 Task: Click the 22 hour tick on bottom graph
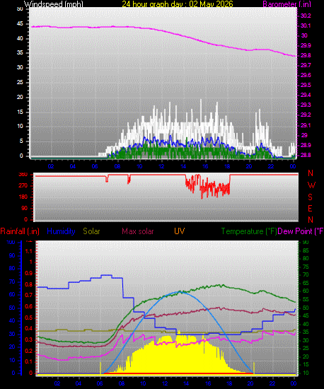[x=272, y=383]
